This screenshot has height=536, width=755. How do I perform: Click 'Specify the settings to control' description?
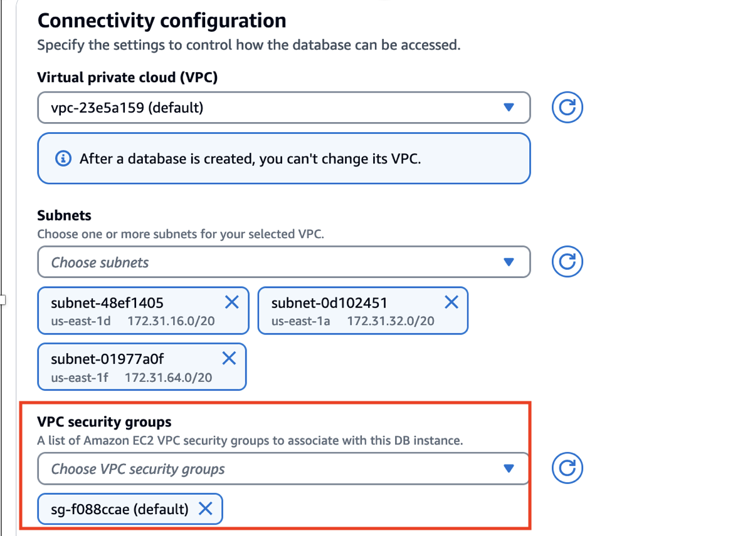[249, 45]
